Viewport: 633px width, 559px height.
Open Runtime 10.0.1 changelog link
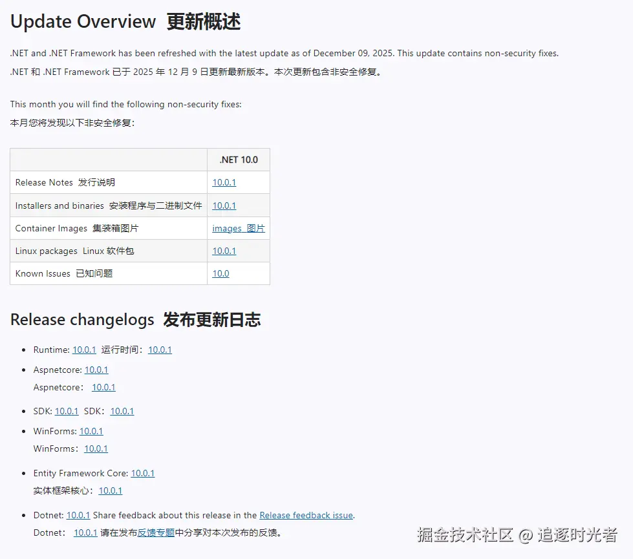[84, 350]
